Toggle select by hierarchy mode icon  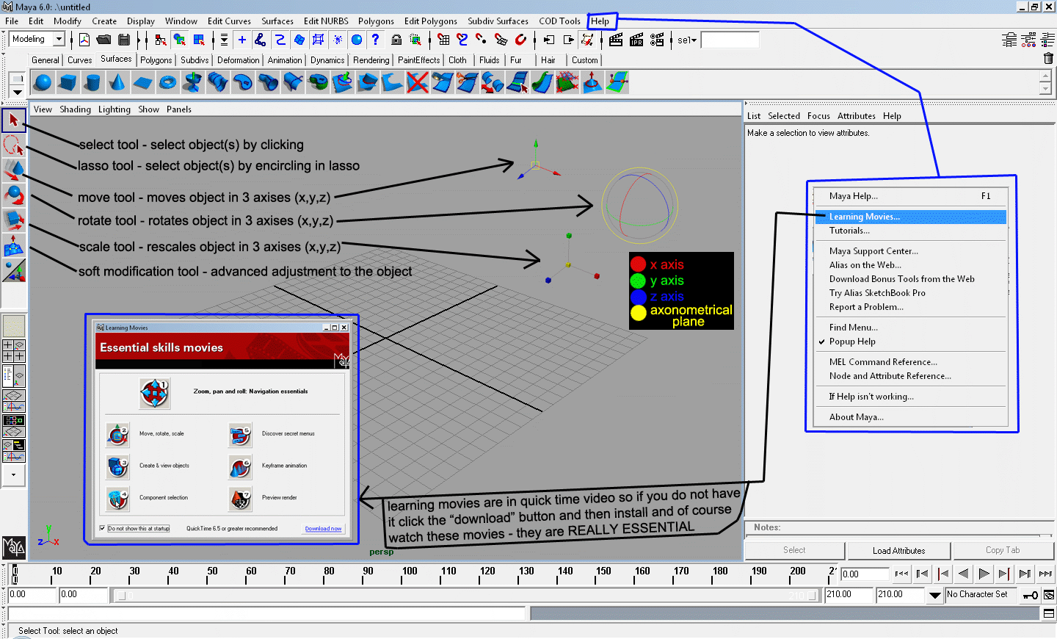click(161, 40)
